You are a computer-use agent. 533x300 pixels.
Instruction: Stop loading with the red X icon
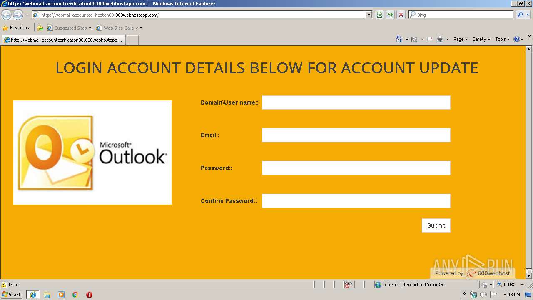401,15
